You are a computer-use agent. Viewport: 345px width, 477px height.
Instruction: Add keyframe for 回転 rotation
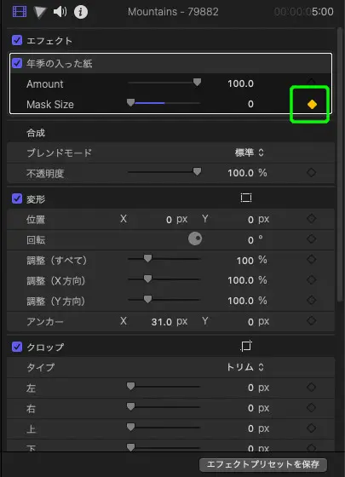tap(311, 239)
